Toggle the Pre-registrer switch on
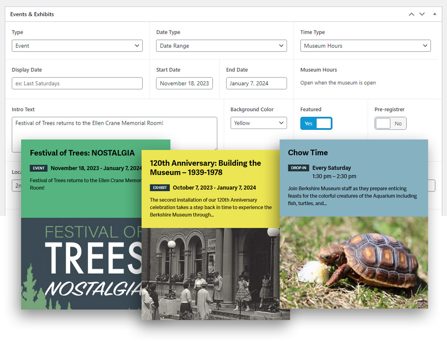Image resolution: width=447 pixels, height=341 pixels. point(390,123)
